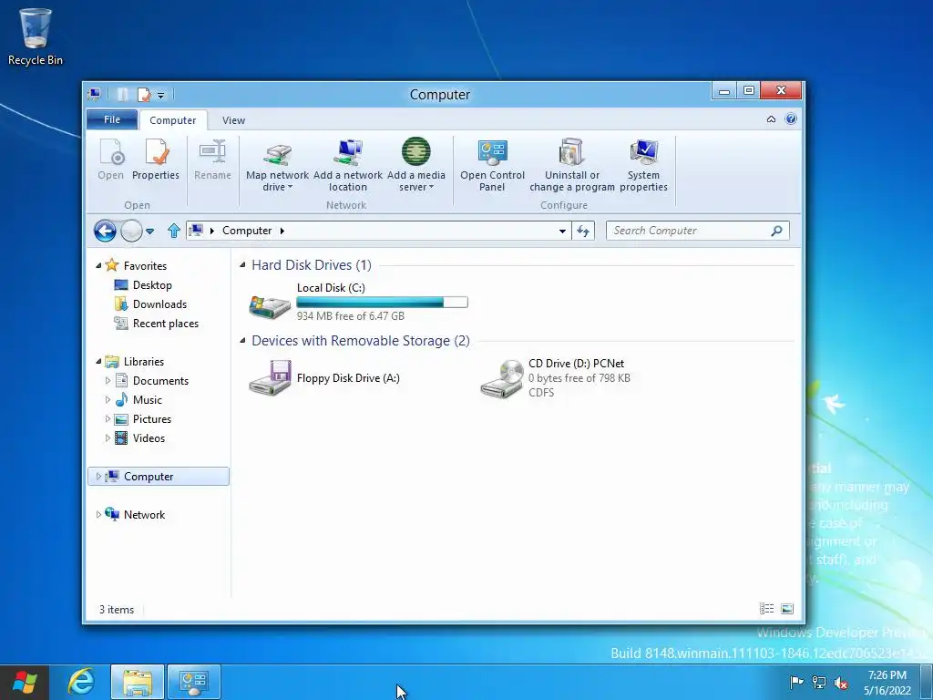Collapse Devices with Removable Storage group
Screen dimensions: 933x700
242,341
